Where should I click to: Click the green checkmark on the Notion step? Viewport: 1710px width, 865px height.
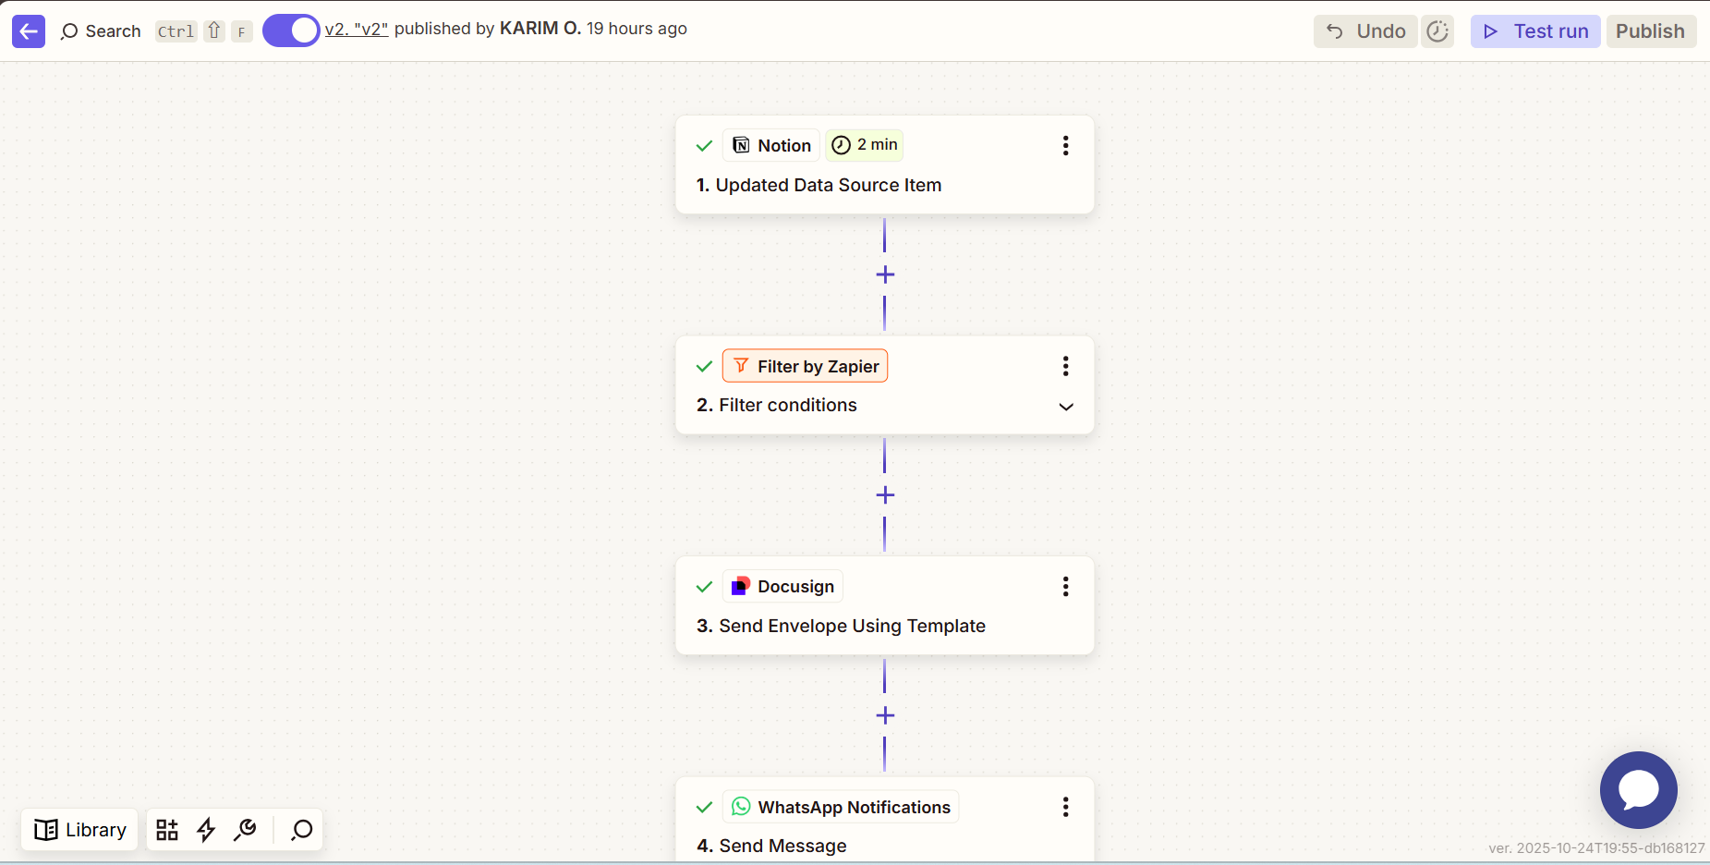(703, 145)
